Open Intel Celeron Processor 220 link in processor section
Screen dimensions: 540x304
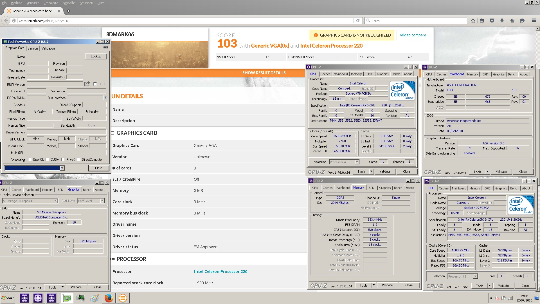(x=220, y=272)
